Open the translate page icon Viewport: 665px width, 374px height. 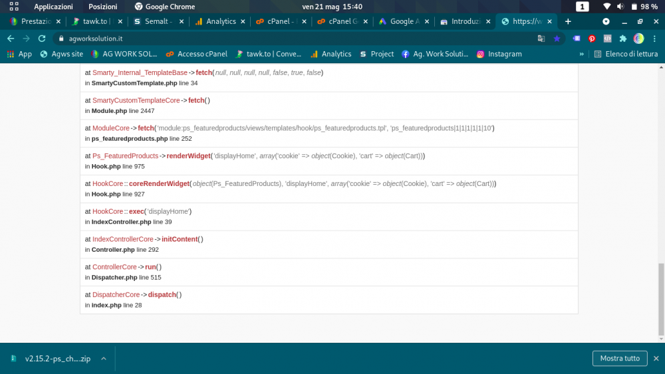pyautogui.click(x=541, y=39)
